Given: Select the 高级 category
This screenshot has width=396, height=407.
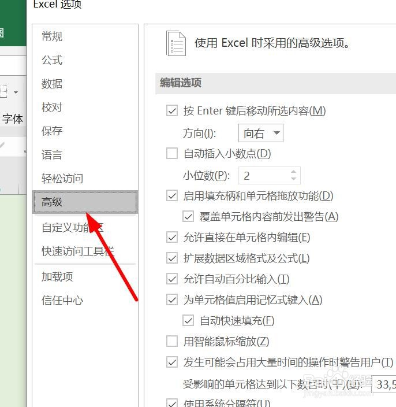Looking at the screenshot, I should tap(85, 202).
